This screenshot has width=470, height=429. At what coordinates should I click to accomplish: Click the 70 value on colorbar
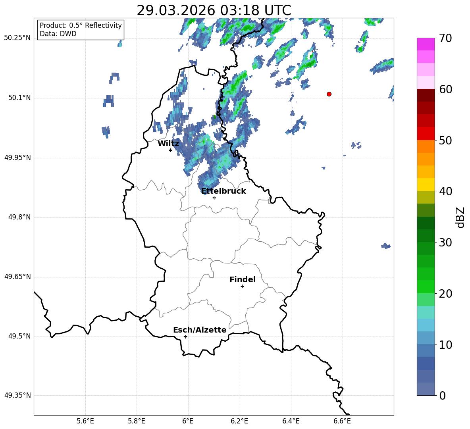[x=445, y=38]
